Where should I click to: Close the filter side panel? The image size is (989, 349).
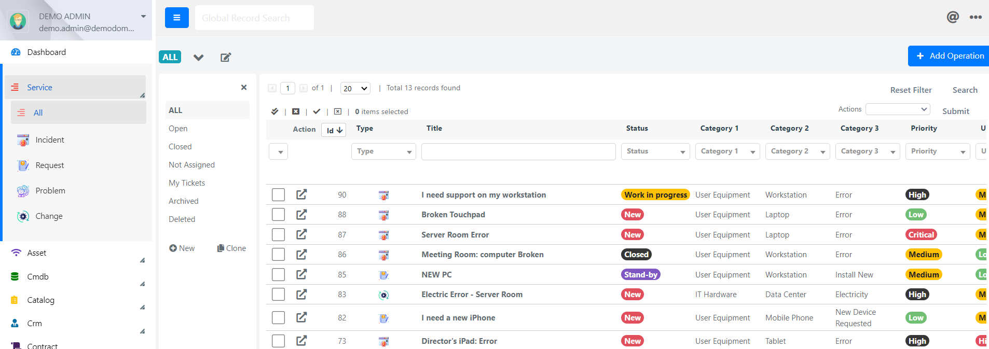click(244, 87)
